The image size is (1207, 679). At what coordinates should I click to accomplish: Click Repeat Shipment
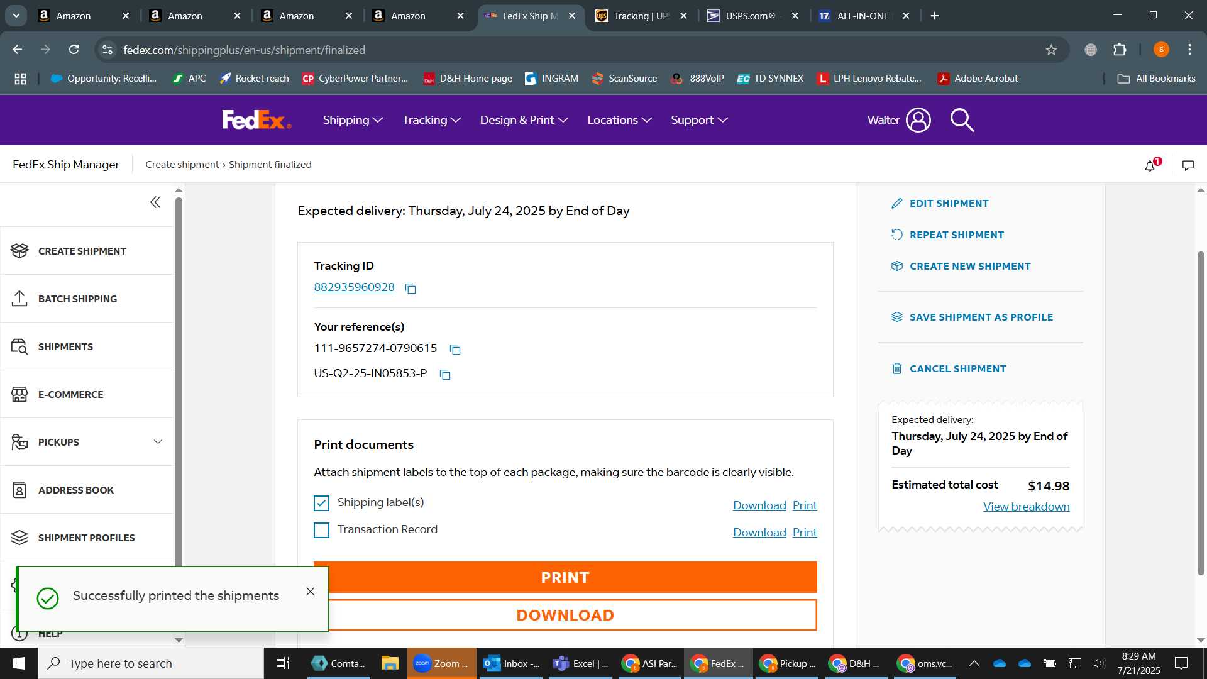[947, 235]
